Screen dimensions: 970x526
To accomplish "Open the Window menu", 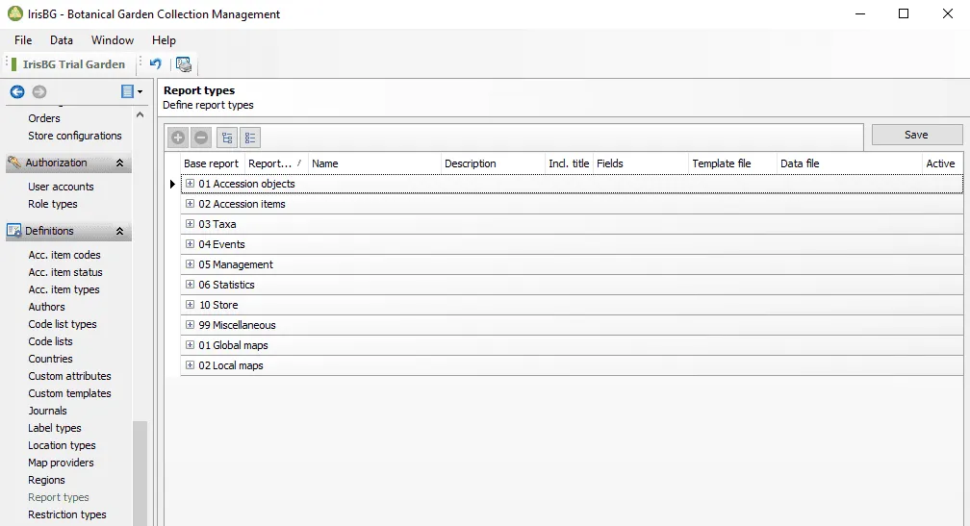I will [x=113, y=40].
